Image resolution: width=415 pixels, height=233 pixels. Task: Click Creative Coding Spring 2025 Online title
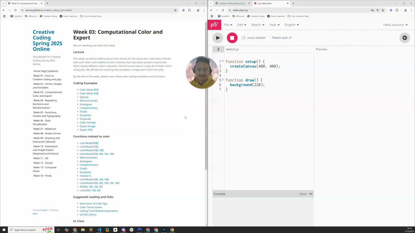click(47, 40)
